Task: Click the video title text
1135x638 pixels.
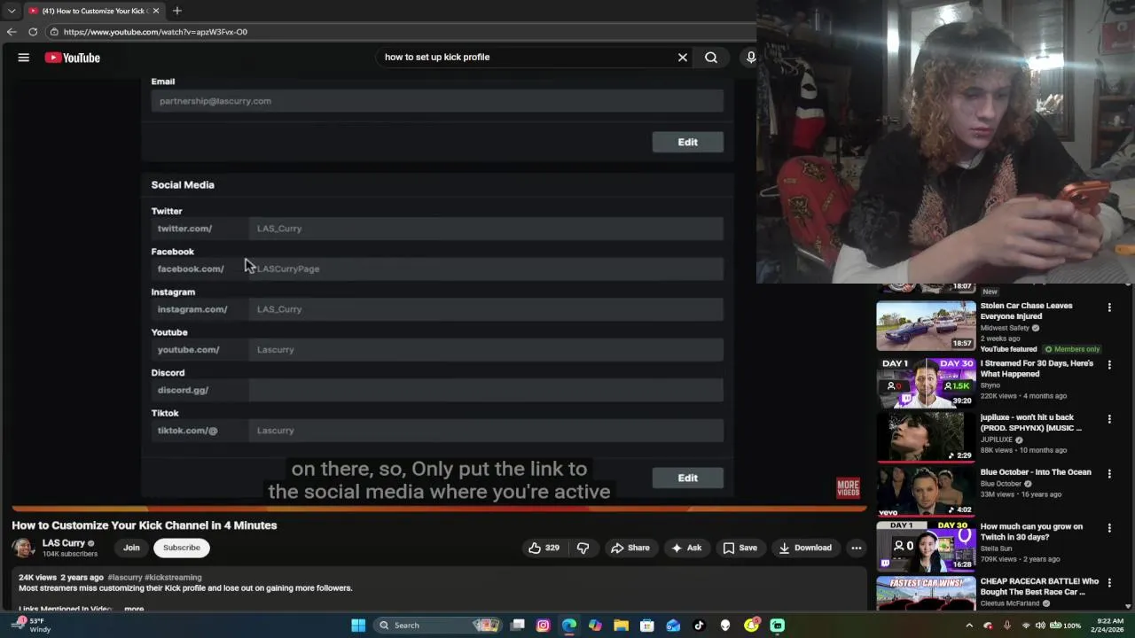Action: [145, 525]
